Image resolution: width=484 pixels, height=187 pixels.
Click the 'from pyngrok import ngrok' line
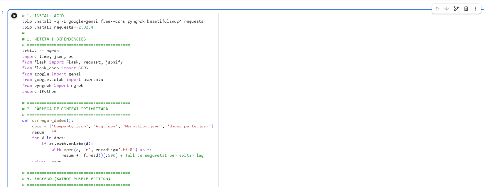pyautogui.click(x=52, y=86)
